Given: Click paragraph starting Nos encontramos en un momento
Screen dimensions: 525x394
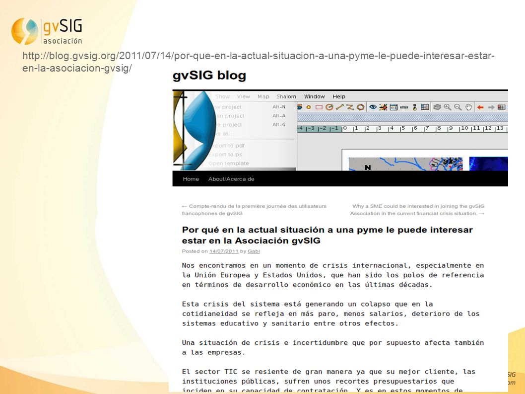Looking at the screenshot, I should pos(333,275).
